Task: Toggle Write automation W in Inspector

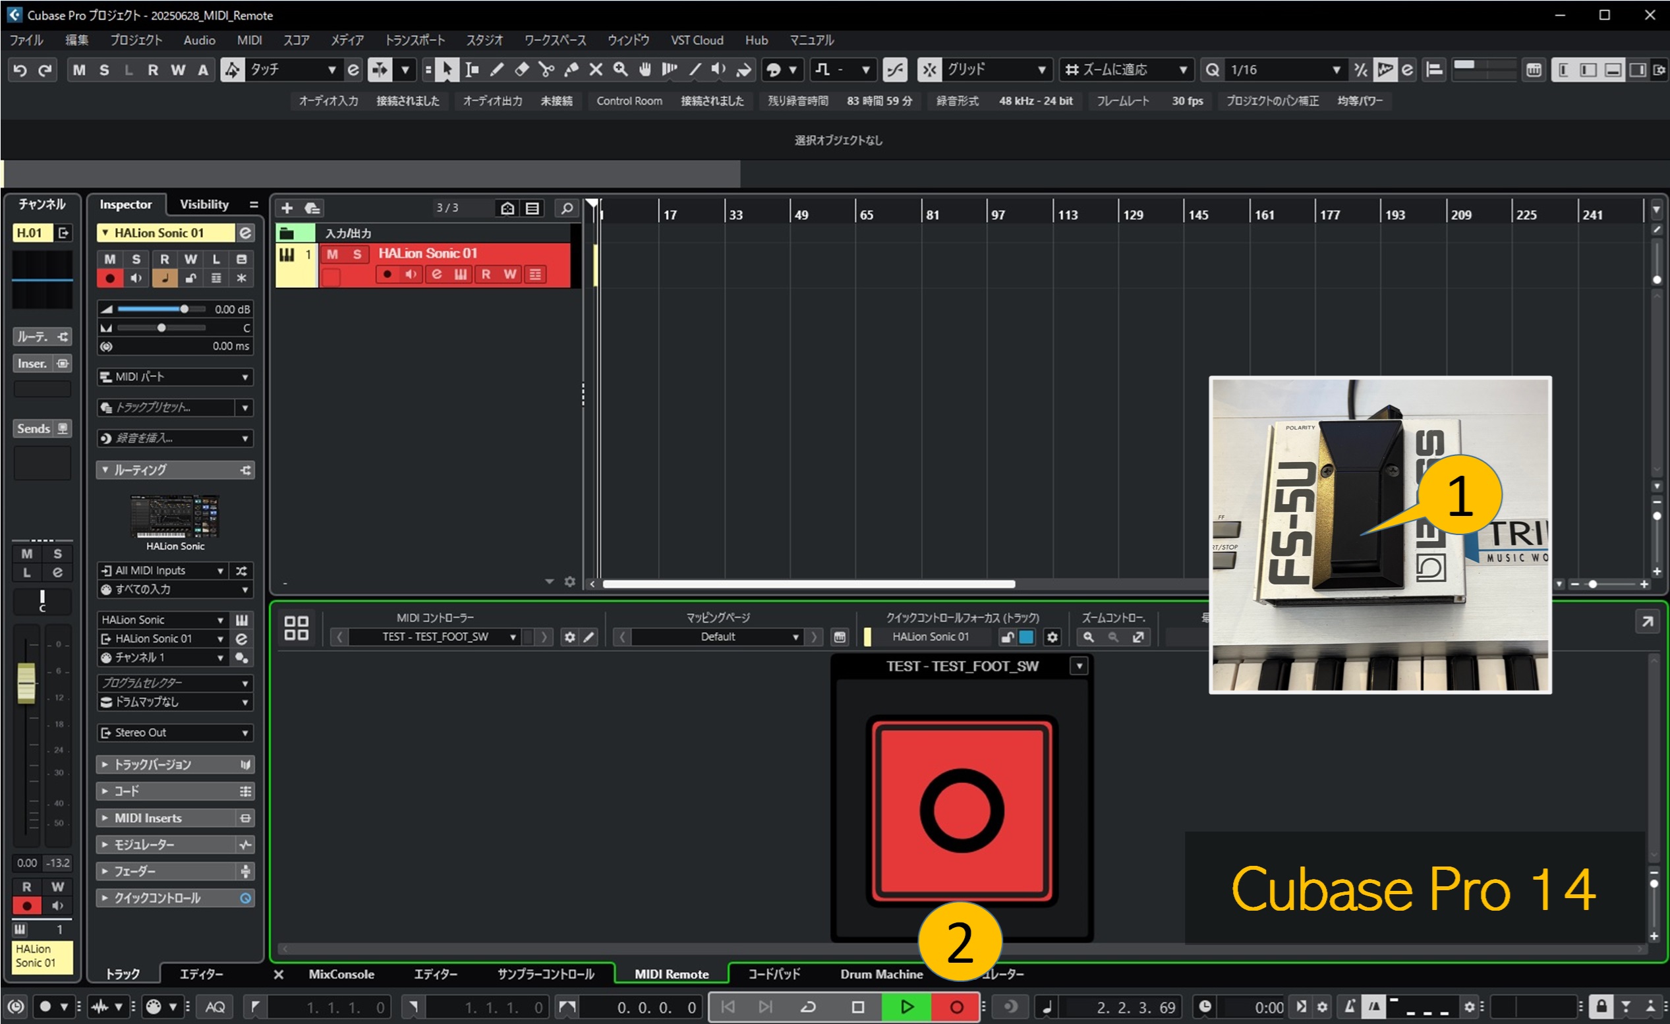Action: [191, 259]
